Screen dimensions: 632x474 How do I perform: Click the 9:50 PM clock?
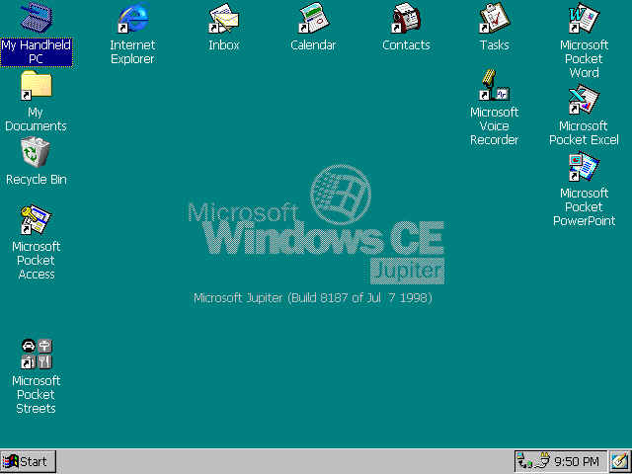pyautogui.click(x=577, y=461)
